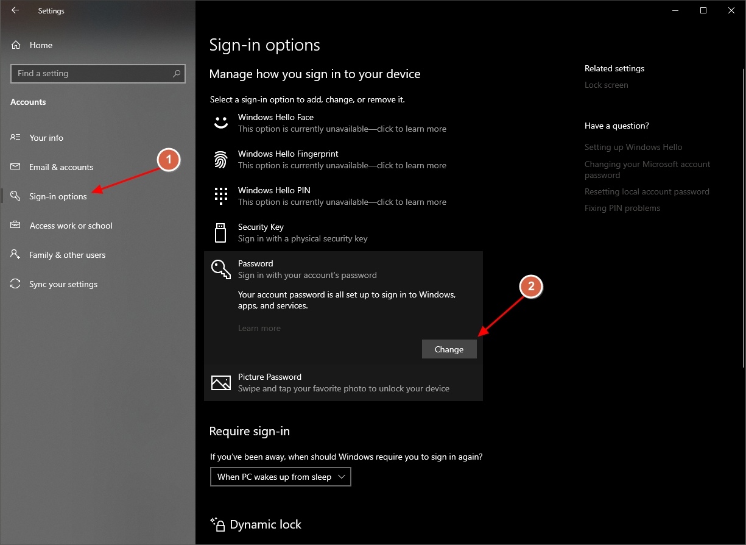Open the Lock screen related setting

606,85
